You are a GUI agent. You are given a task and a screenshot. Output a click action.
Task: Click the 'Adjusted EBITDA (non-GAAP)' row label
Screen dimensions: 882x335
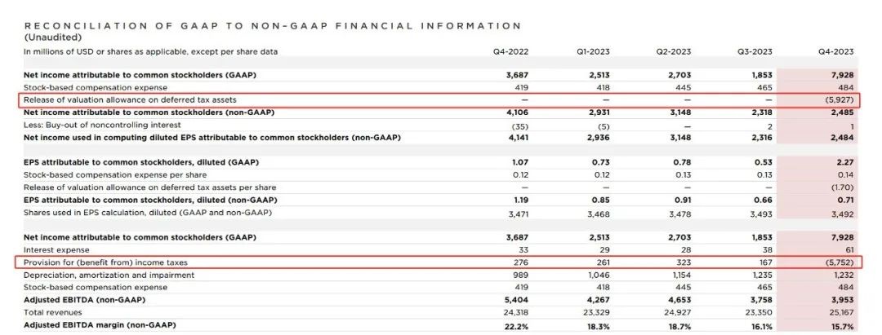(83, 300)
